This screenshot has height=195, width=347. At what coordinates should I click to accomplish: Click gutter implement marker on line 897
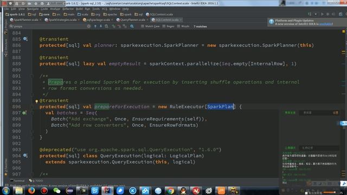[x=24, y=113]
